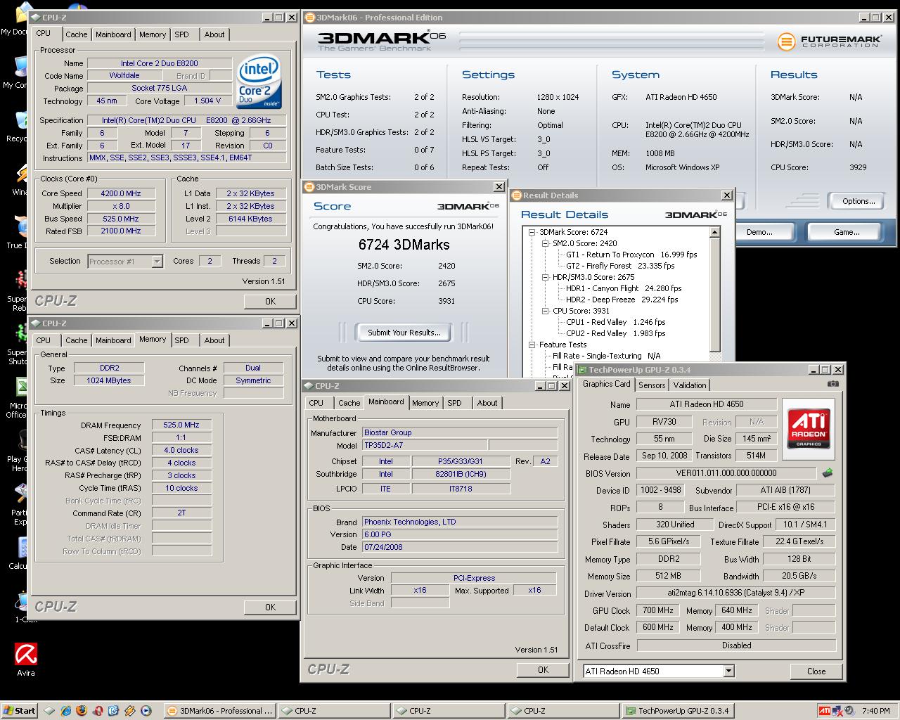Switch to 3DMark06 - Professional taskbar button
This screenshot has height=720, width=900.
(219, 711)
